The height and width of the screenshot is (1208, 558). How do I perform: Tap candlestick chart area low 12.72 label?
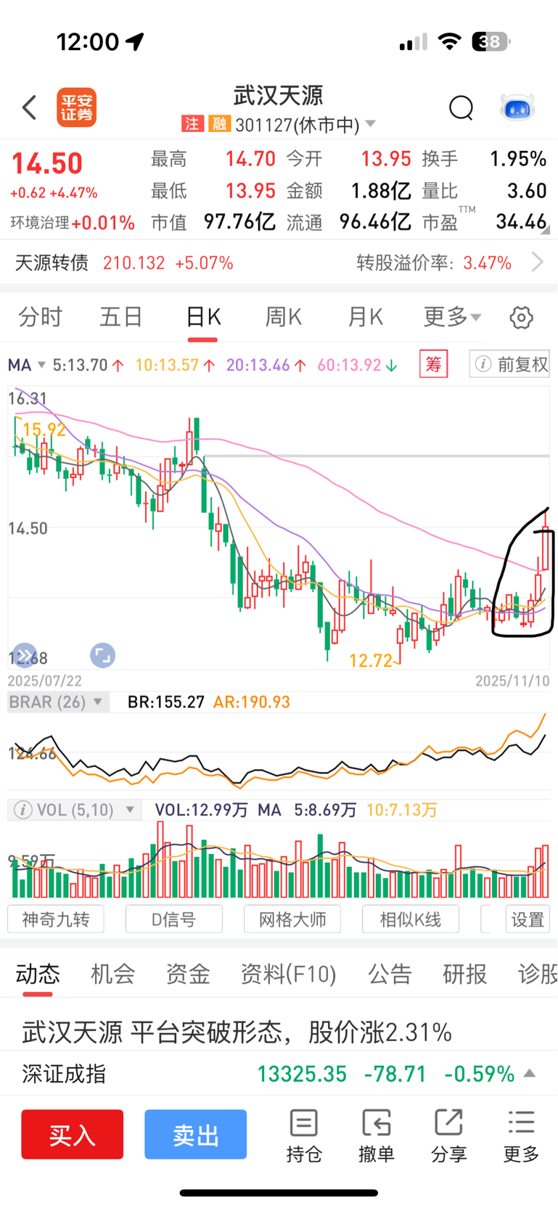pos(371,660)
